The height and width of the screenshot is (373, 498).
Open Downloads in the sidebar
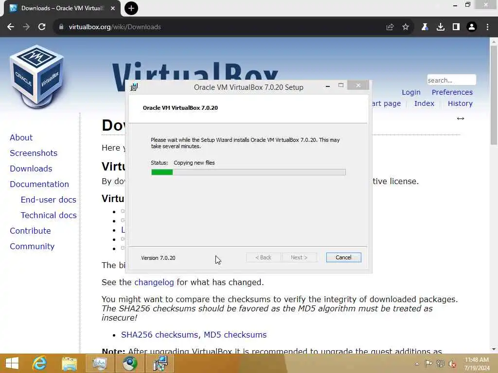(31, 169)
